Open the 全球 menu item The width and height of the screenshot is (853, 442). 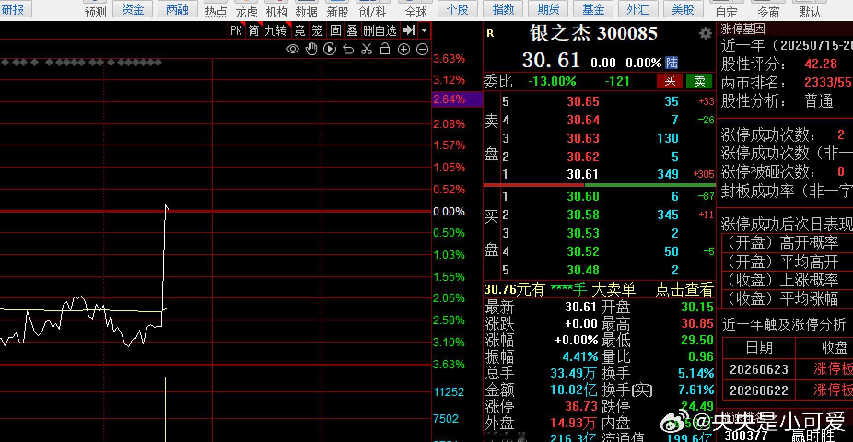click(x=416, y=12)
